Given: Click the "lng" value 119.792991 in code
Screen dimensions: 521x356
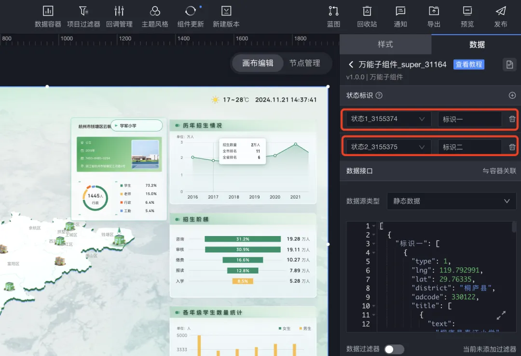Looking at the screenshot, I should [459, 270].
